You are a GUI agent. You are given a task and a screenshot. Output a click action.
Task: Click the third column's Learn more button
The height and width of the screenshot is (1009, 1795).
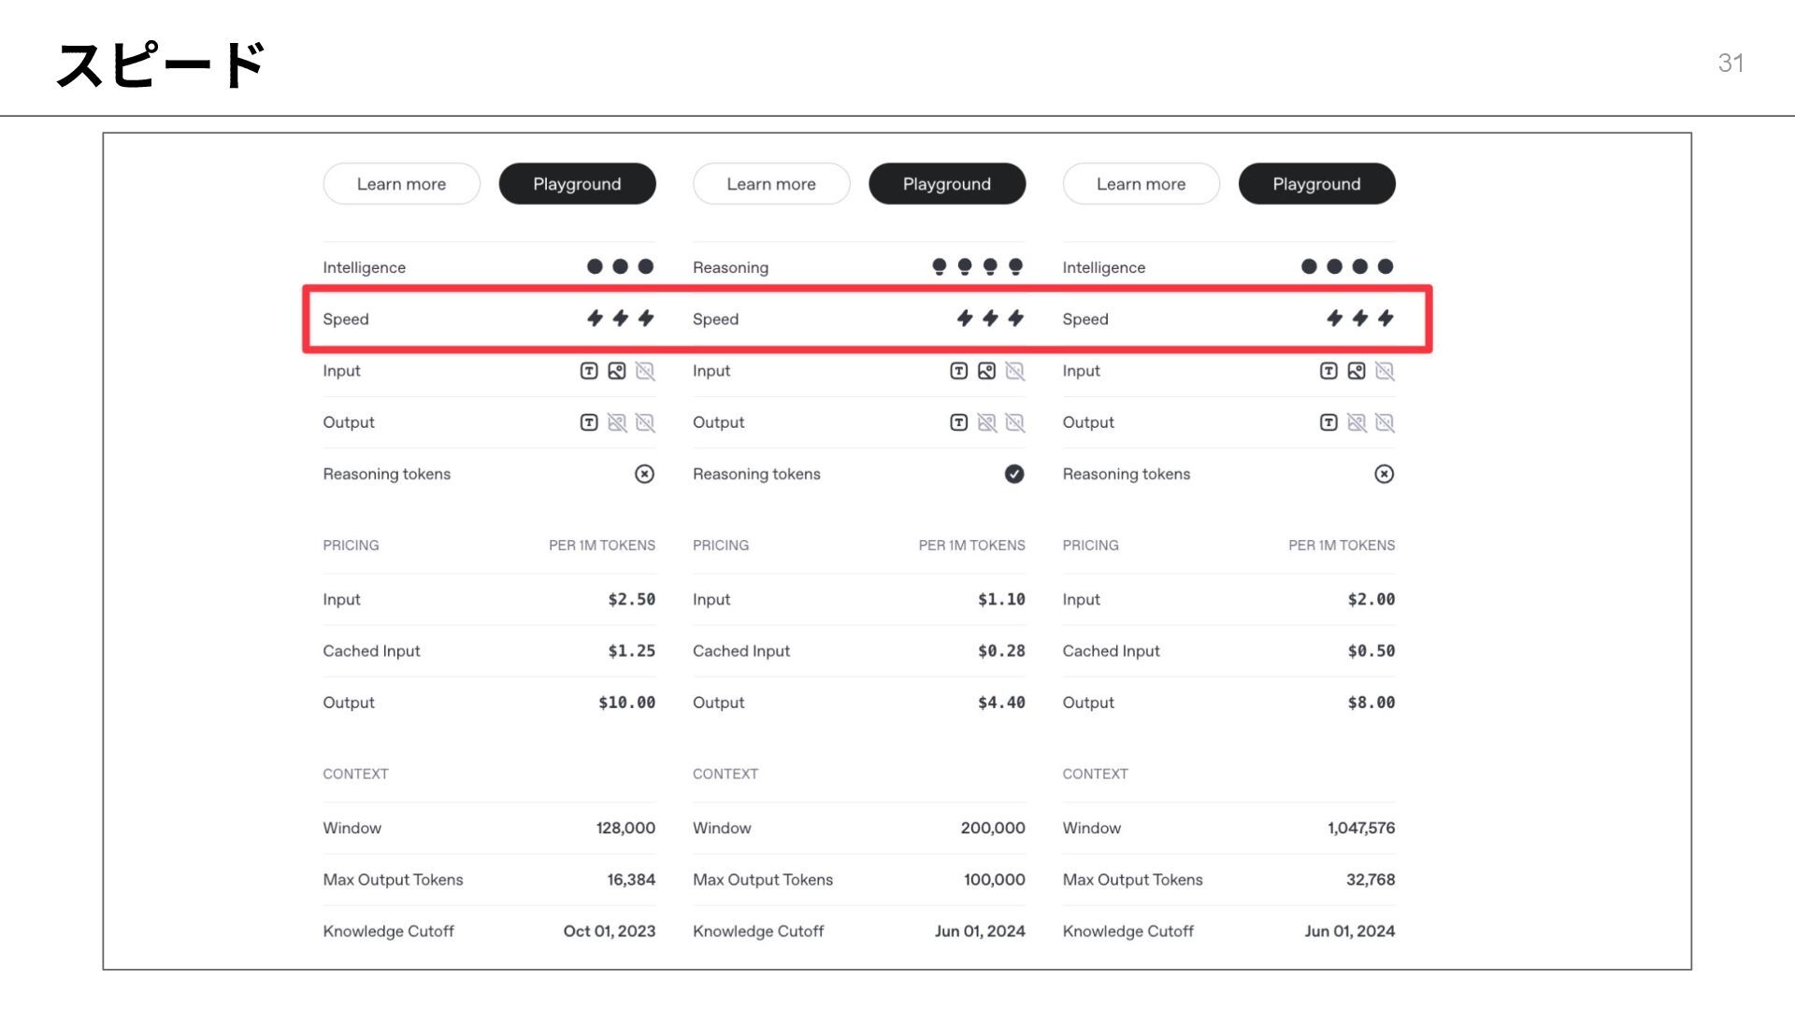1141,184
